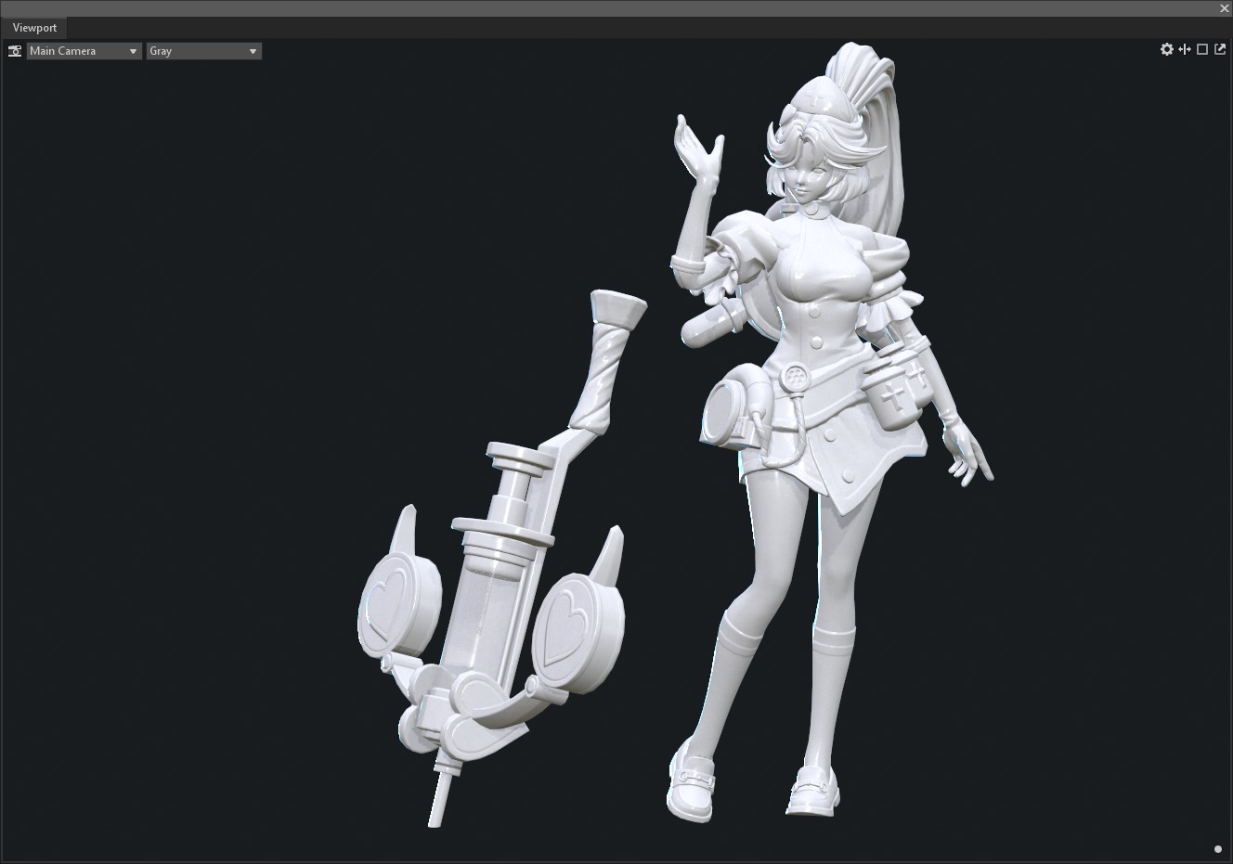Image resolution: width=1233 pixels, height=864 pixels.
Task: Select the Viewport tab
Action: [x=34, y=28]
